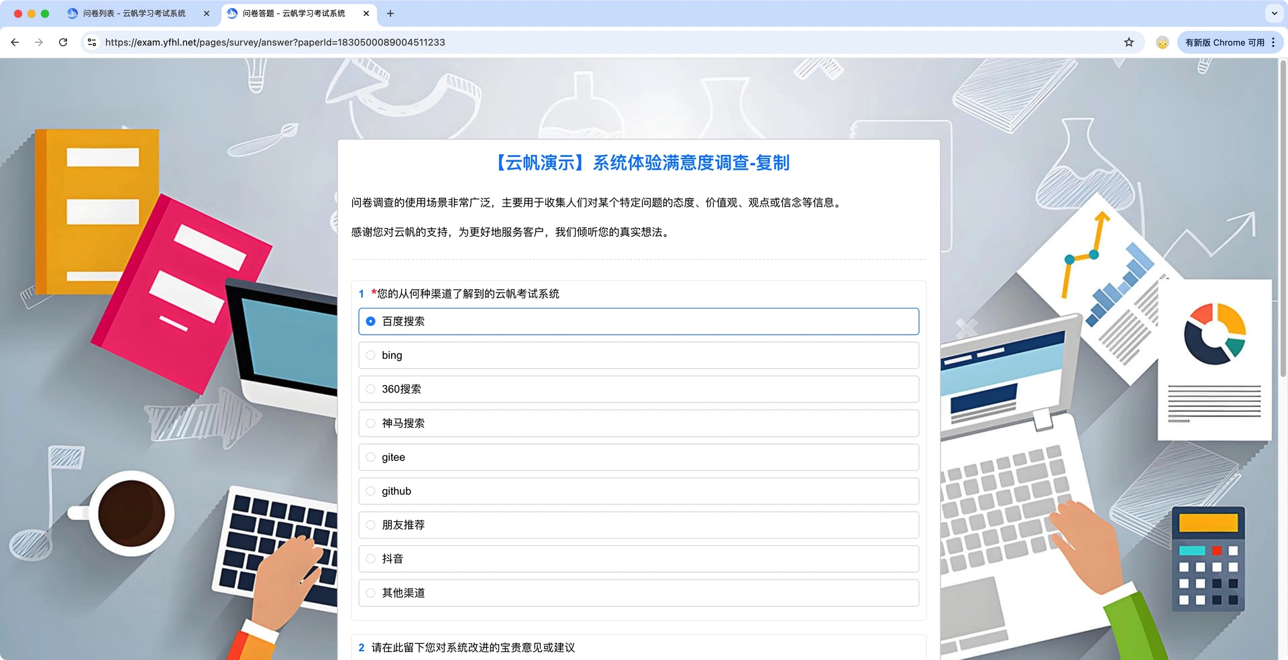The height and width of the screenshot is (660, 1288).
Task: Open the Chrome profile avatar
Action: [1163, 42]
